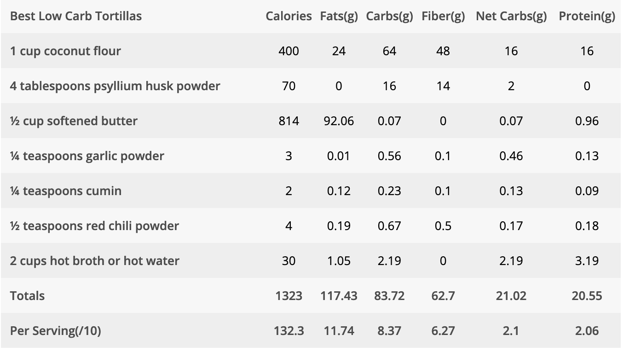
Task: Select the 1323 total calories value
Action: (289, 295)
